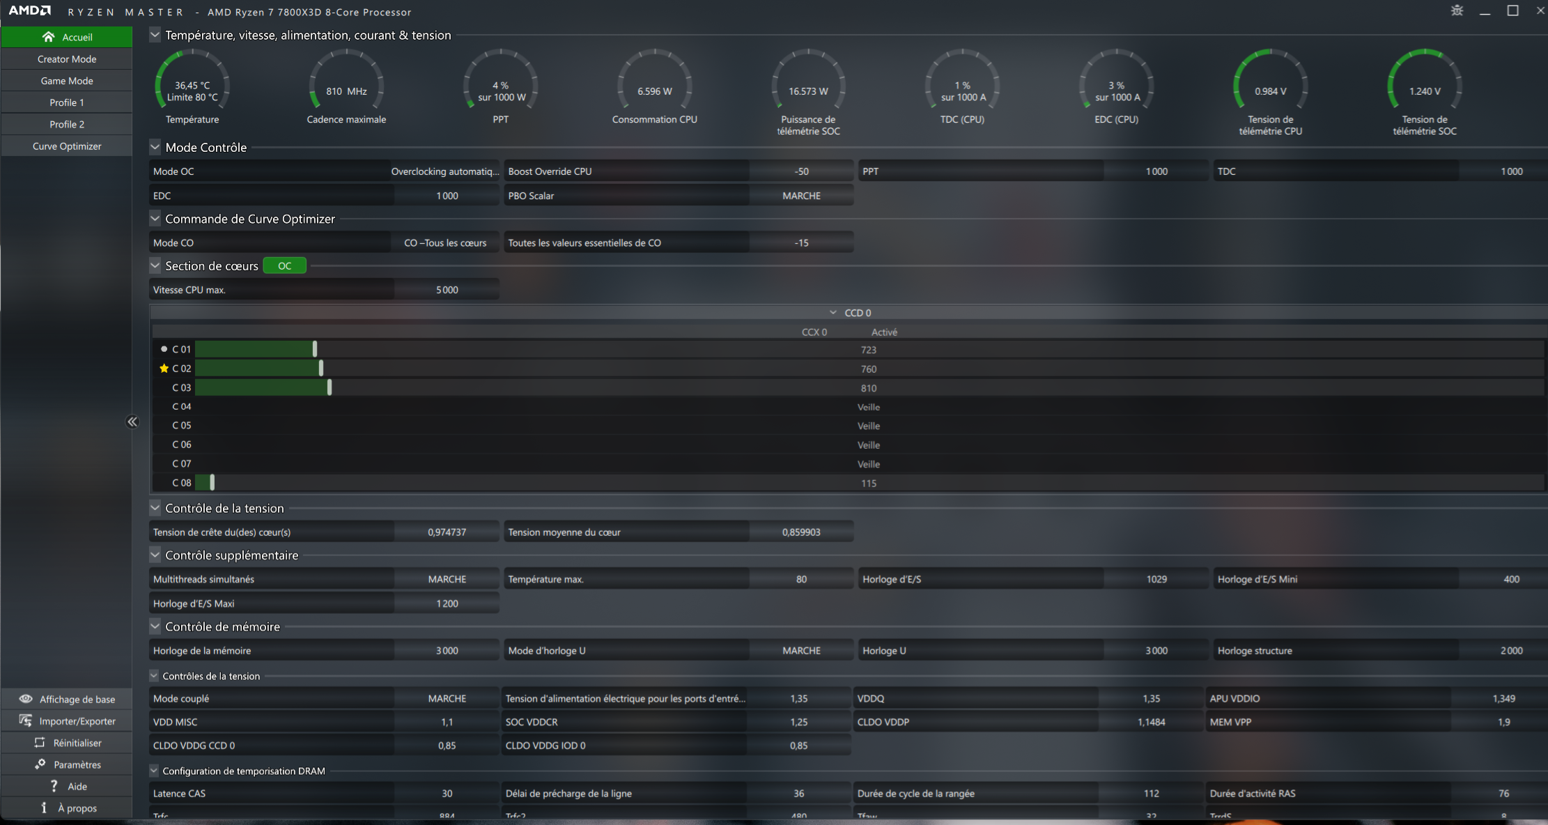This screenshot has width=1548, height=825.
Task: Click the Importer/Exporter icon
Action: click(26, 720)
